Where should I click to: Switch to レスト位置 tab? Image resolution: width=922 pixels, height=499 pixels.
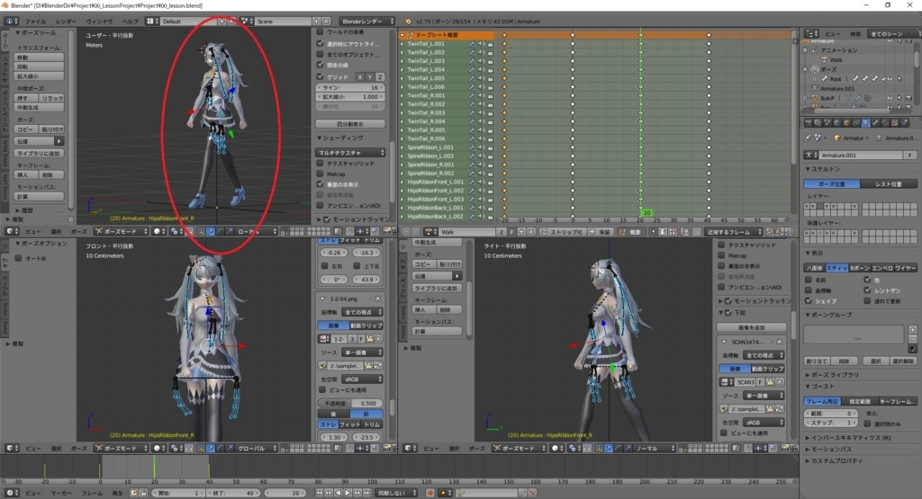(x=888, y=184)
